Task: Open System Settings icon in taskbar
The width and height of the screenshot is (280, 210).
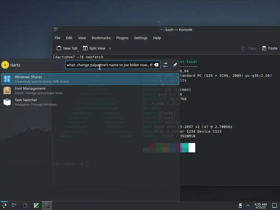Action: coord(14,206)
